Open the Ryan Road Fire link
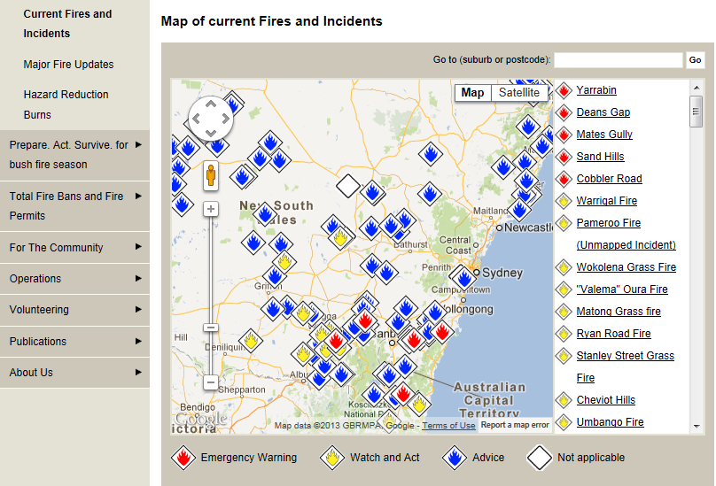This screenshot has width=716, height=486. click(x=613, y=334)
